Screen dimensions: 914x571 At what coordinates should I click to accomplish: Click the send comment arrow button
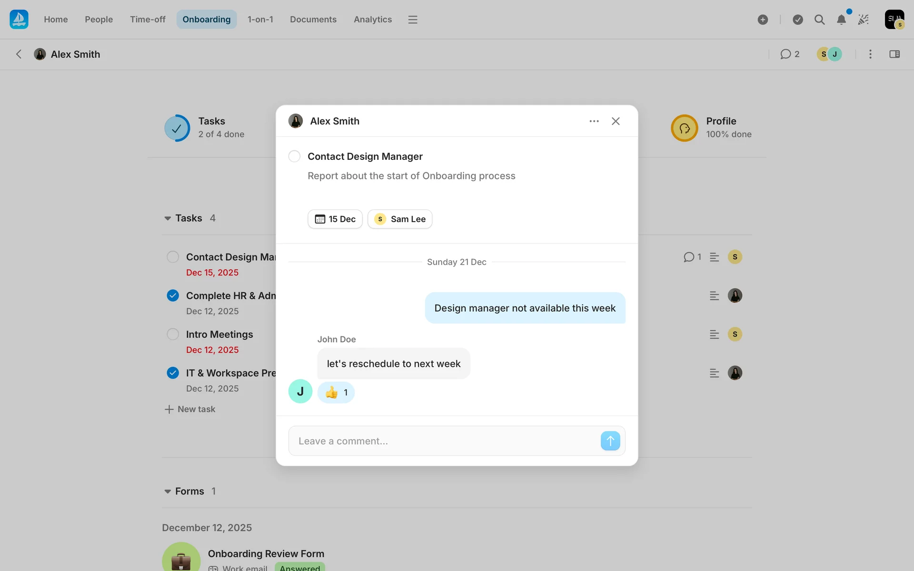point(610,441)
